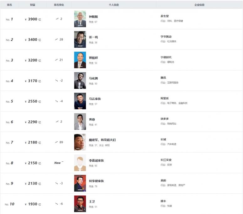
Task: Click the upward trend arrow in rank 1 row
Action: (x=57, y=19)
